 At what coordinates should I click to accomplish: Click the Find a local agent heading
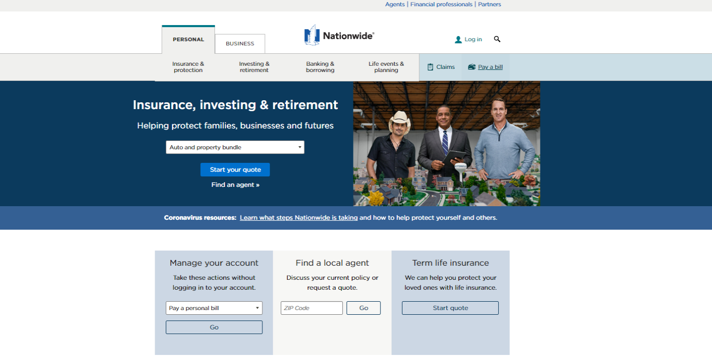(332, 263)
